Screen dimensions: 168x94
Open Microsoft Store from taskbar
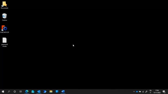click(33, 92)
